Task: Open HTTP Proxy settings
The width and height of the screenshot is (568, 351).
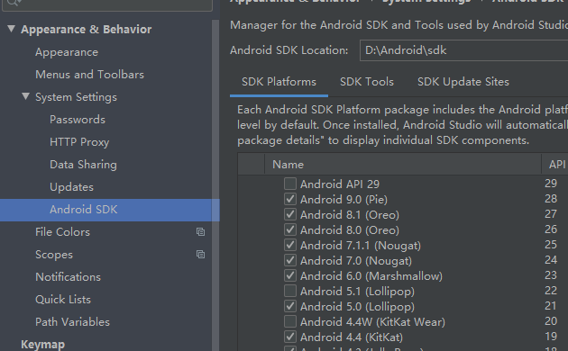Action: point(79,142)
